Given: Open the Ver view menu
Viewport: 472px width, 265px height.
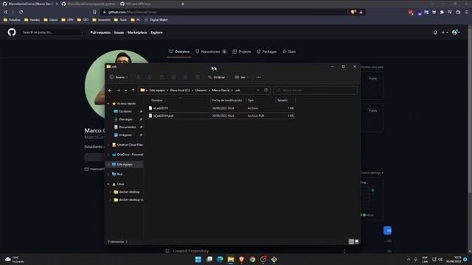Looking at the screenshot, I should [x=241, y=77].
